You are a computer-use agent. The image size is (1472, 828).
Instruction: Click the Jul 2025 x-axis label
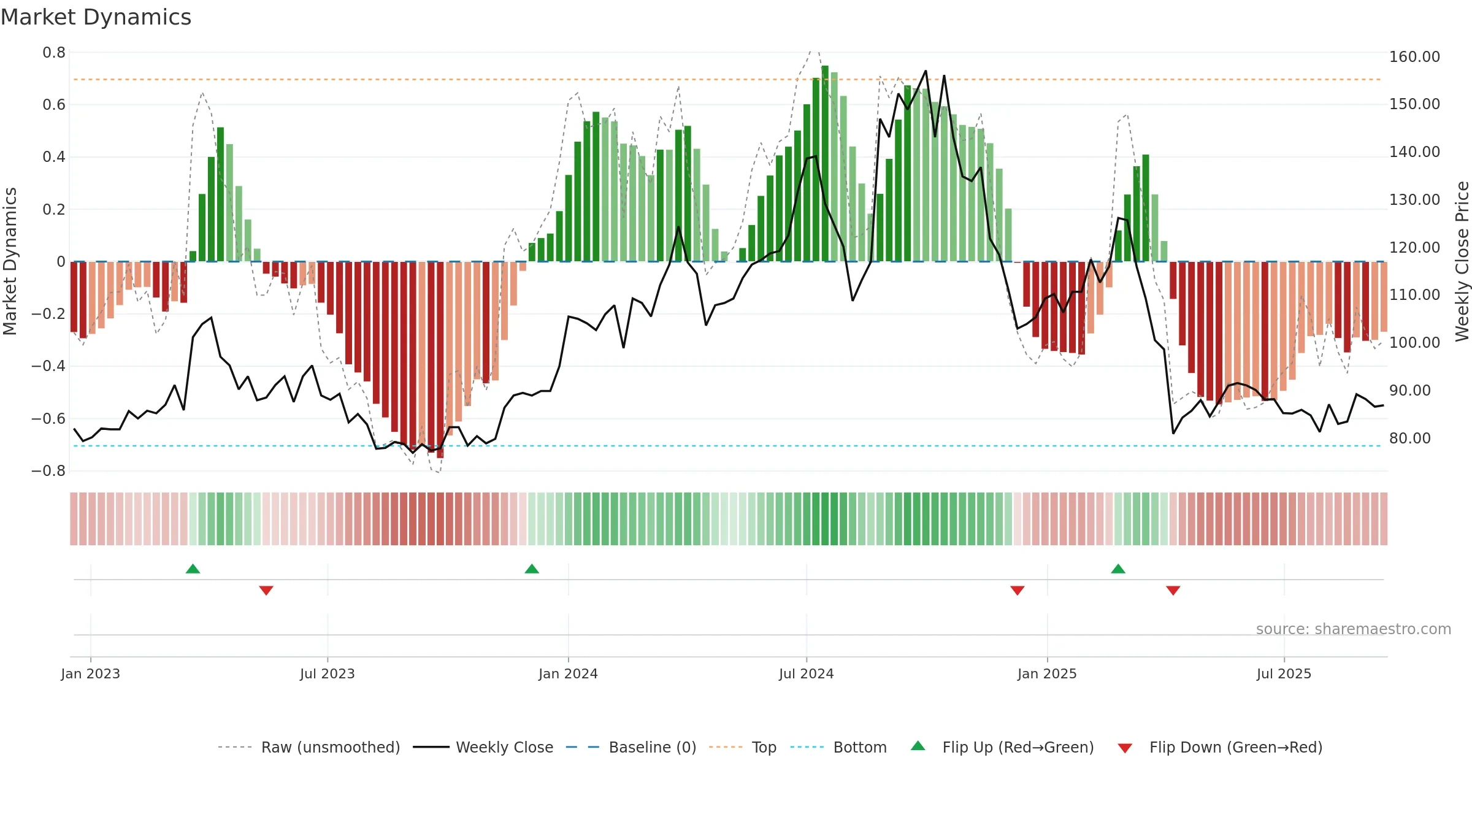tap(1284, 673)
